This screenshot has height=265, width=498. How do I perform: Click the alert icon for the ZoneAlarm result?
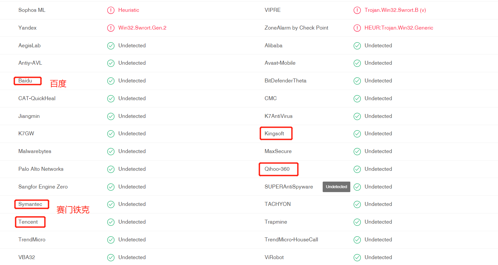point(357,28)
